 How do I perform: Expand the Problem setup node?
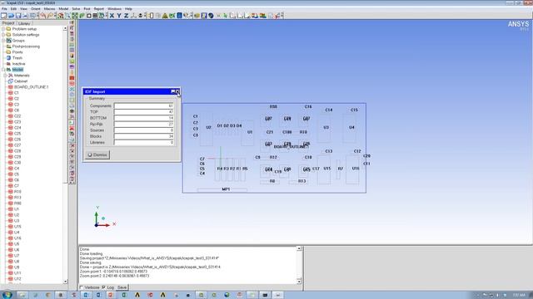3,29
